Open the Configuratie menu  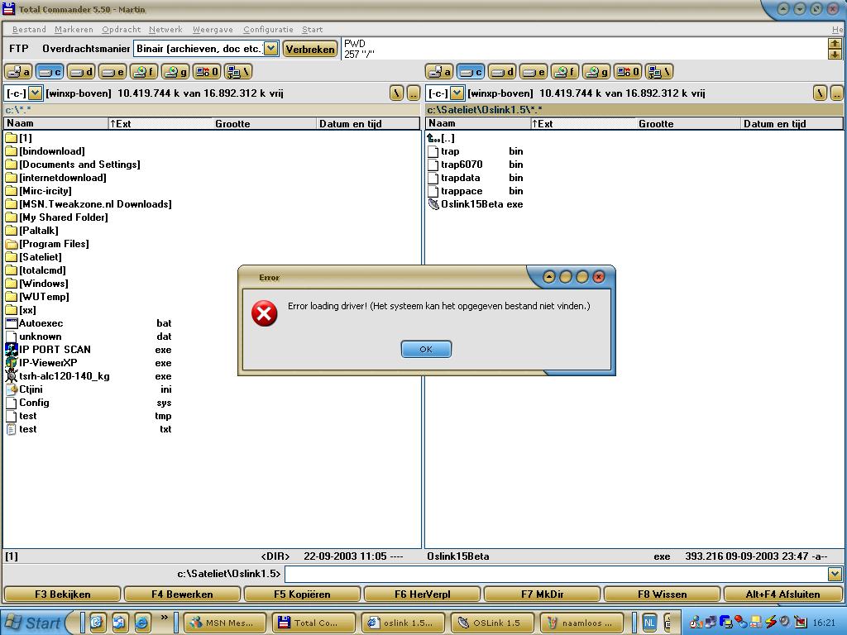[x=268, y=29]
